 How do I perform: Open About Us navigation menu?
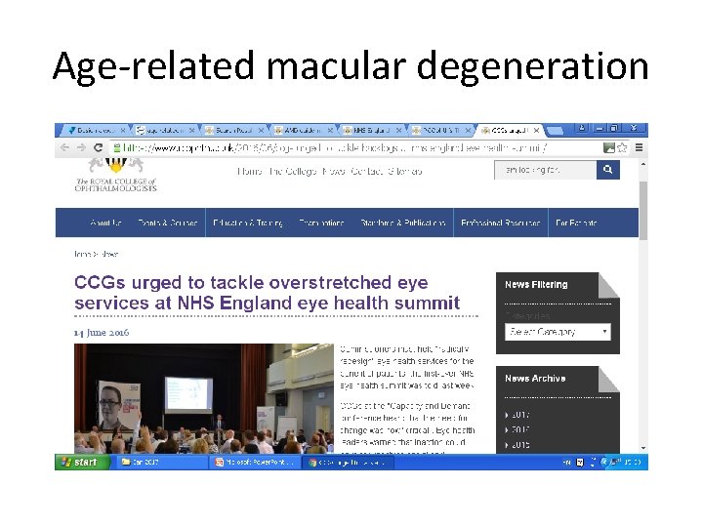point(105,223)
